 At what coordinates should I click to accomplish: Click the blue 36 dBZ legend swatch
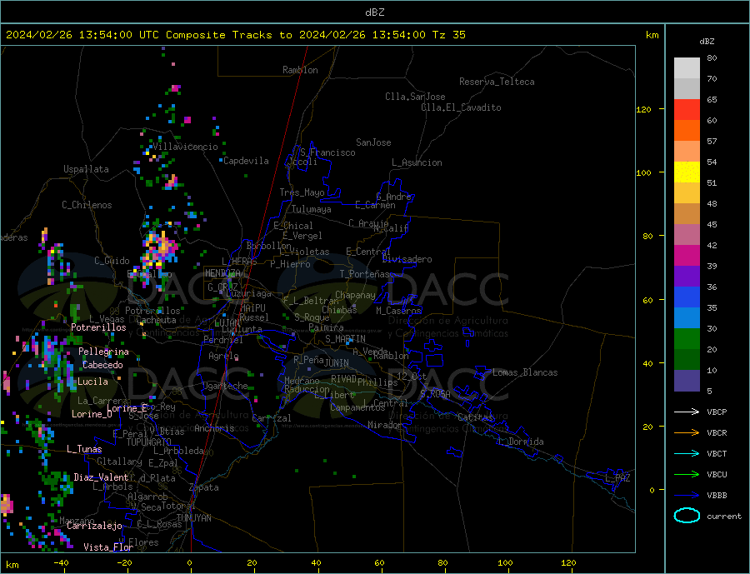tap(687, 297)
